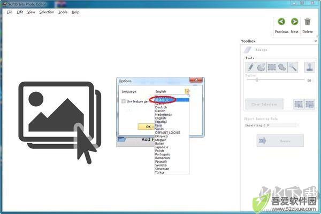321x214 pixels.
Task: Click the green Next arrow icon
Action: pyautogui.click(x=295, y=21)
